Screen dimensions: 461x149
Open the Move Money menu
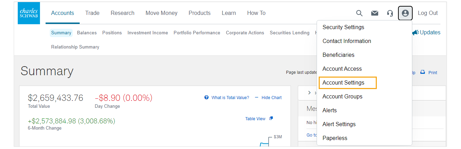click(x=161, y=13)
